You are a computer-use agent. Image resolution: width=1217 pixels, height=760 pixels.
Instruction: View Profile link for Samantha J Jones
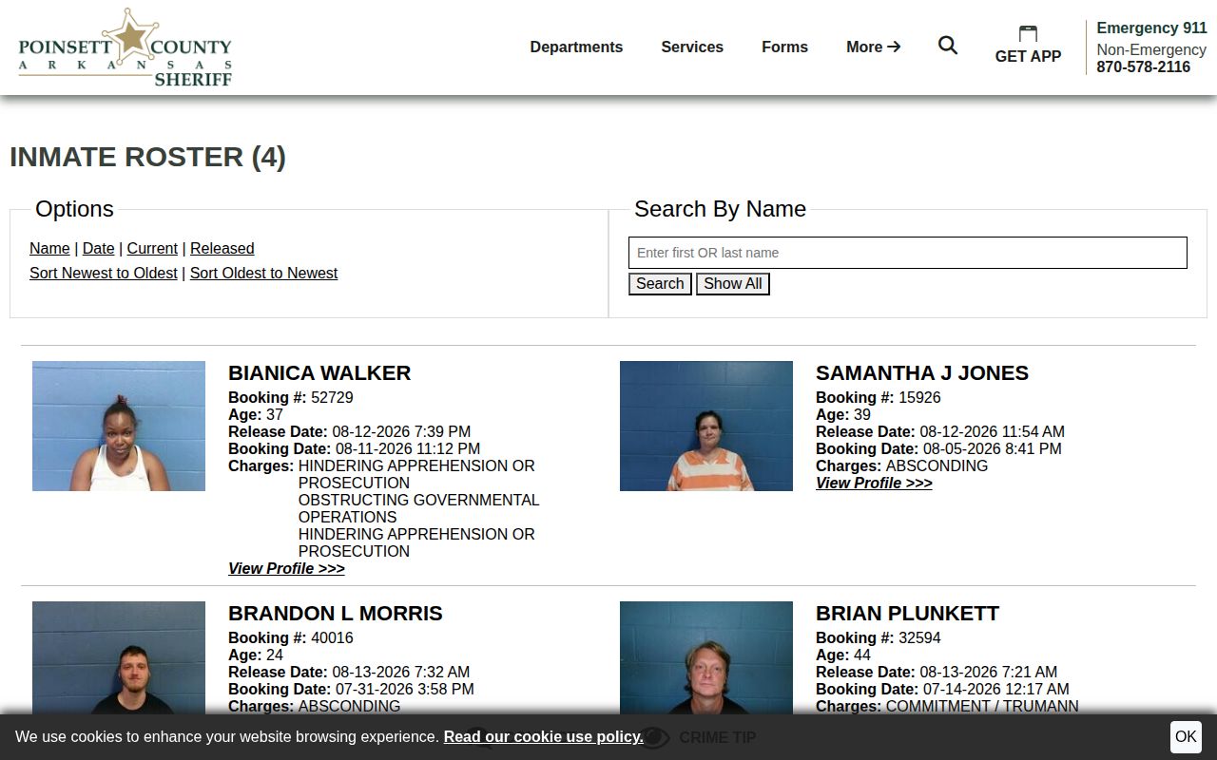click(x=874, y=483)
